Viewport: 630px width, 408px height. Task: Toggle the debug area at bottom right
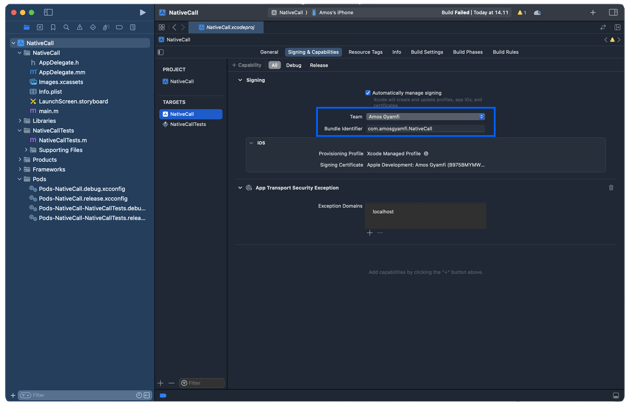(616, 396)
